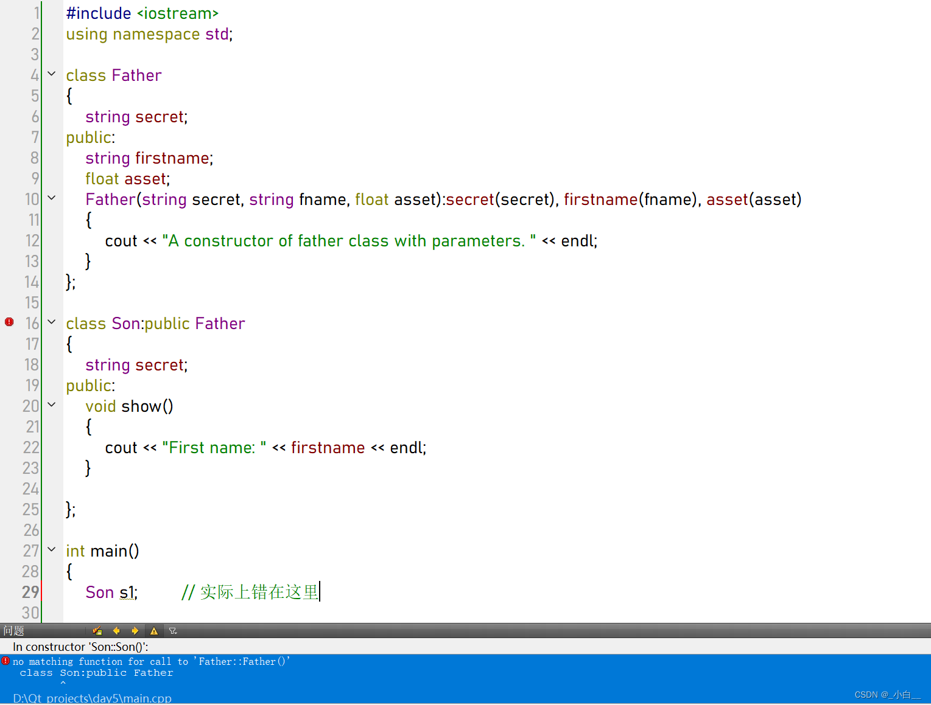931x705 pixels.
Task: Collapse the main() function fold at line 27
Action: coord(52,549)
